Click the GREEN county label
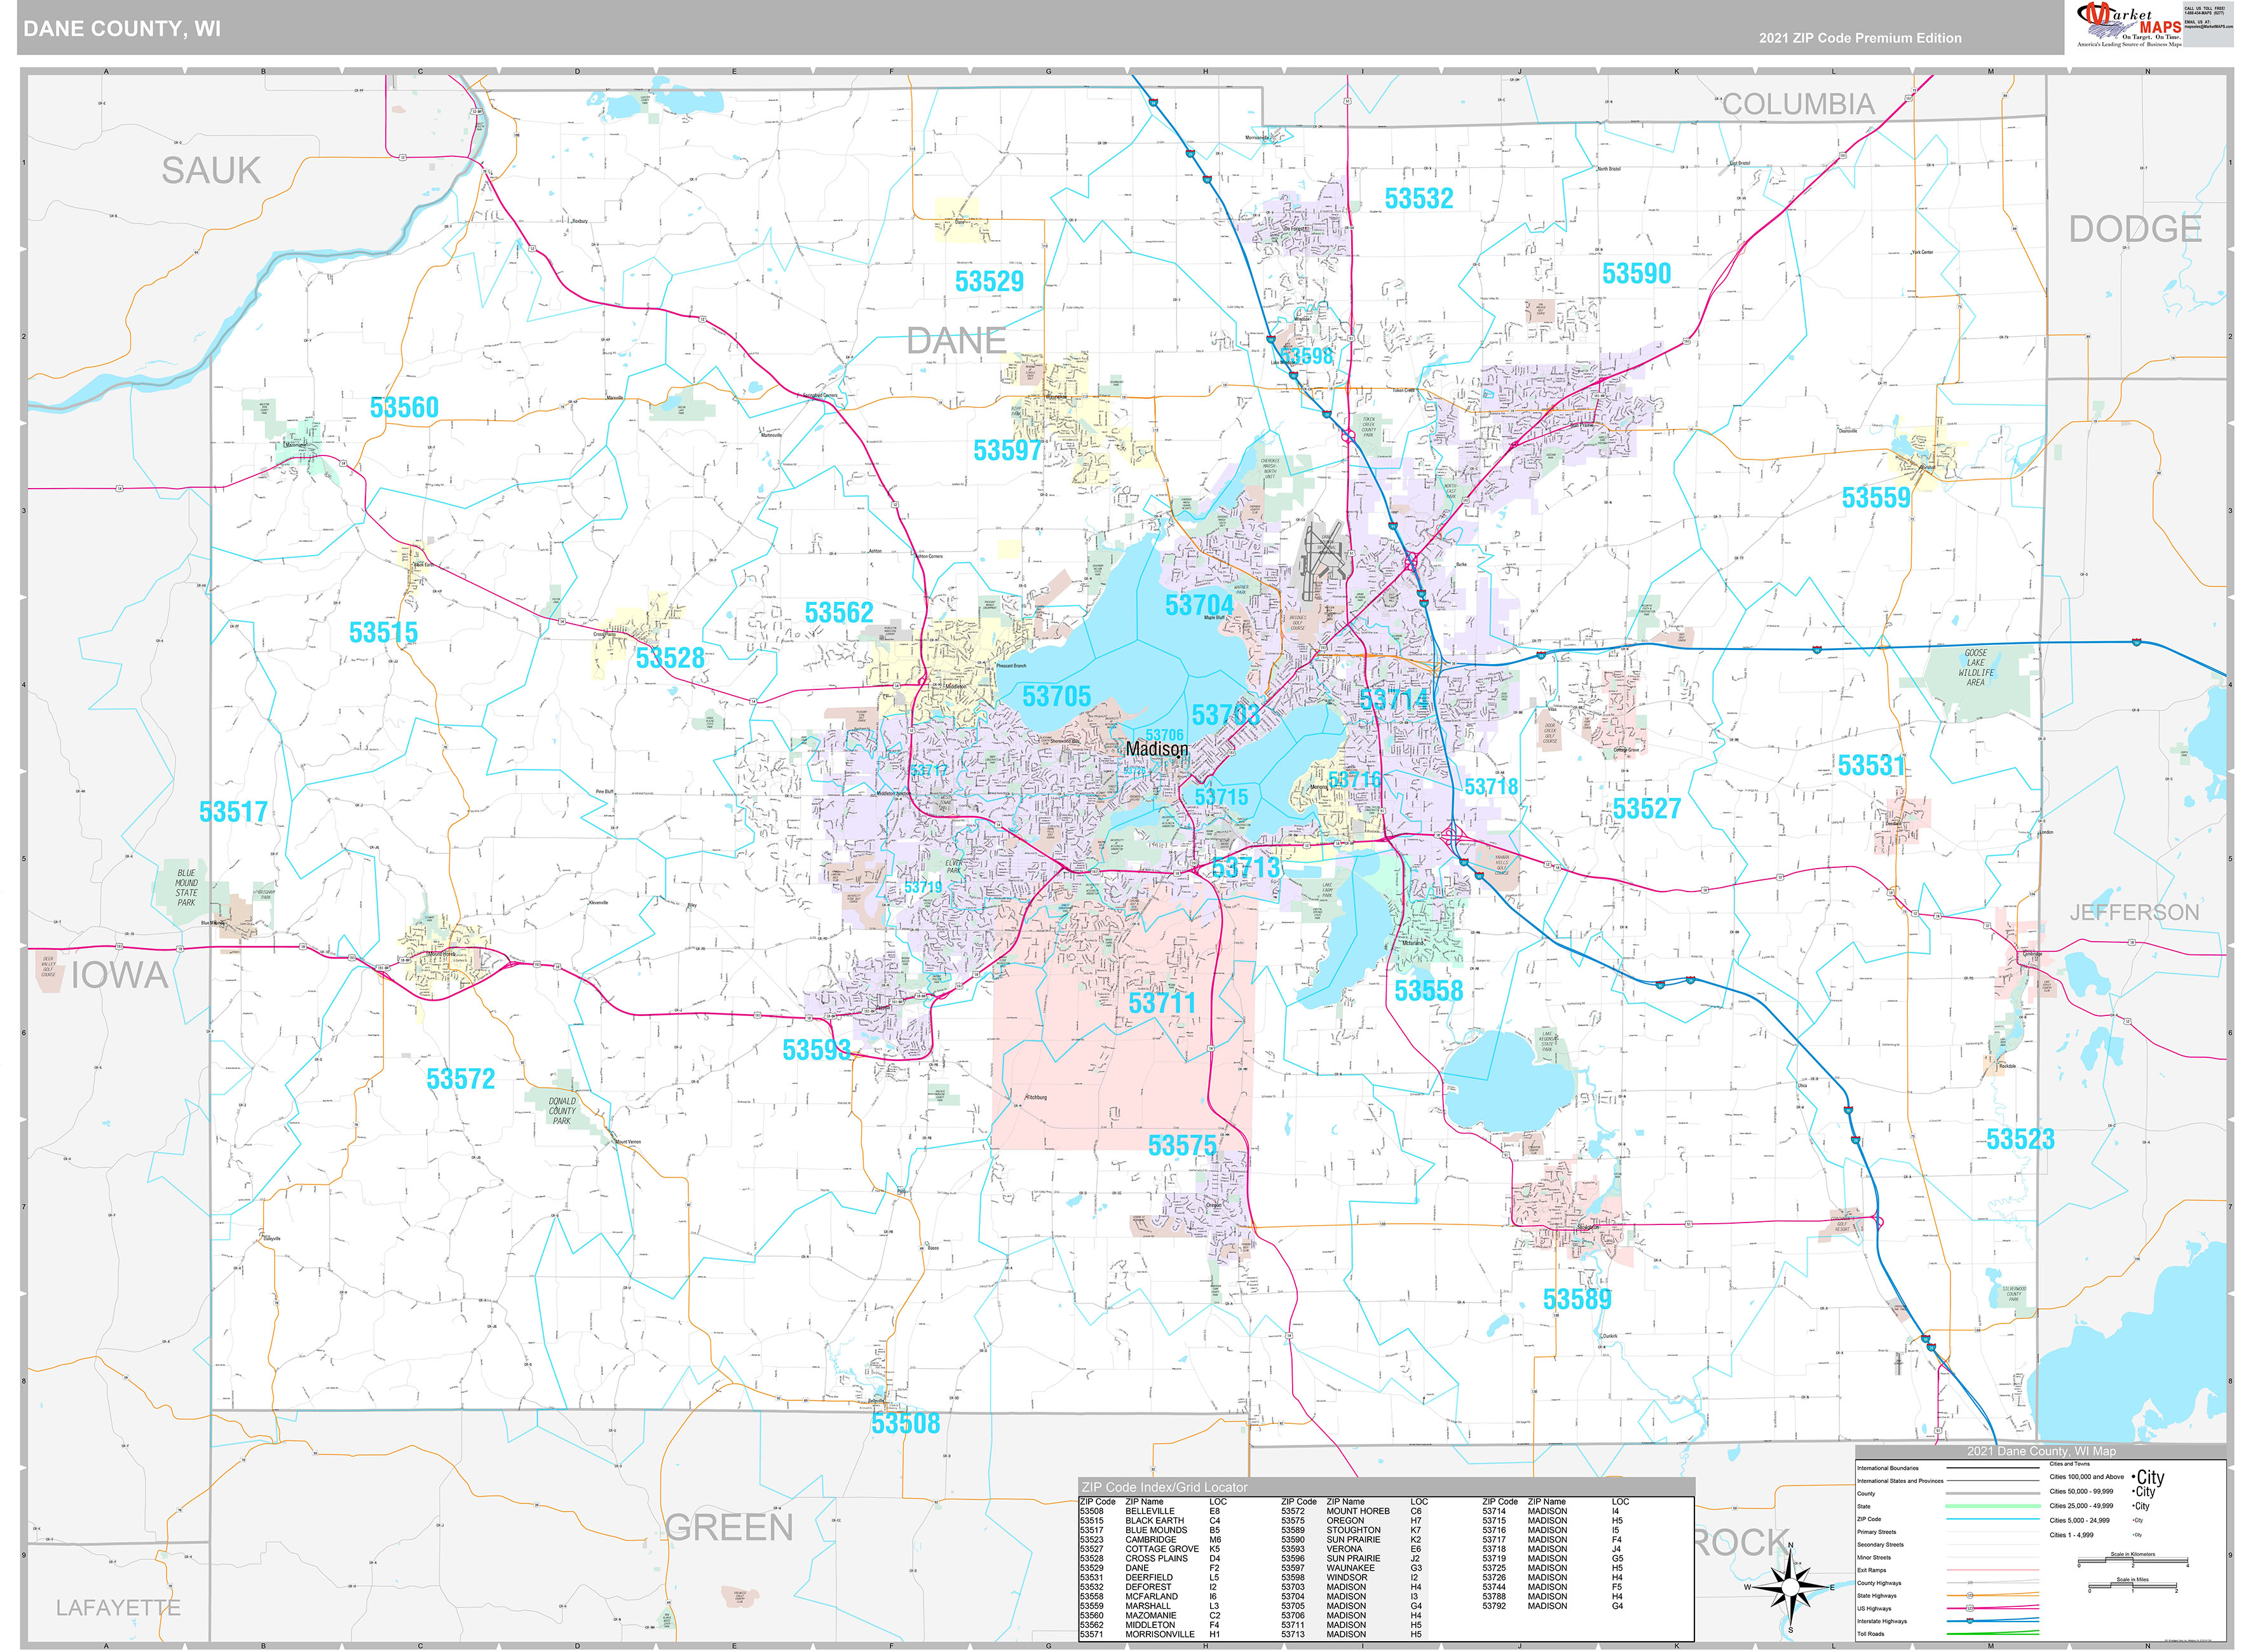The height and width of the screenshot is (1652, 2253). [729, 1527]
